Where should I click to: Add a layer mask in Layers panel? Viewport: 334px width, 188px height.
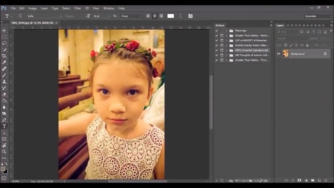point(299,180)
